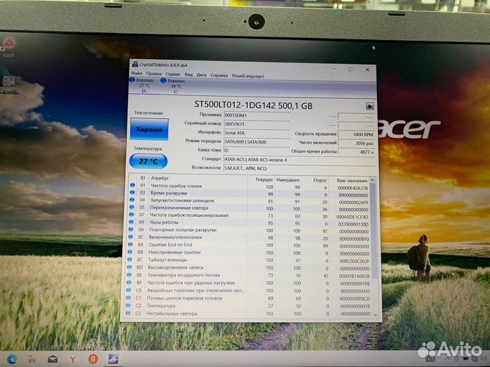
Task: Select the Таймаут команды row
Action: click(249, 260)
